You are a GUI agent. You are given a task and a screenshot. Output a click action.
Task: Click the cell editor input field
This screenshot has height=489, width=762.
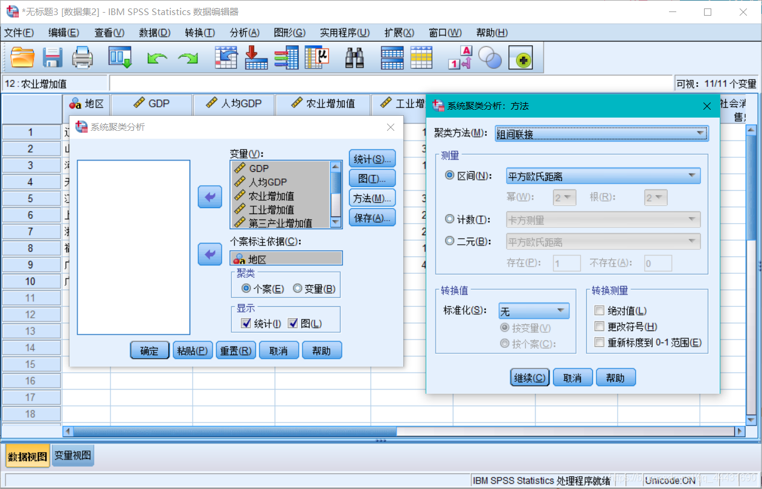pos(390,84)
